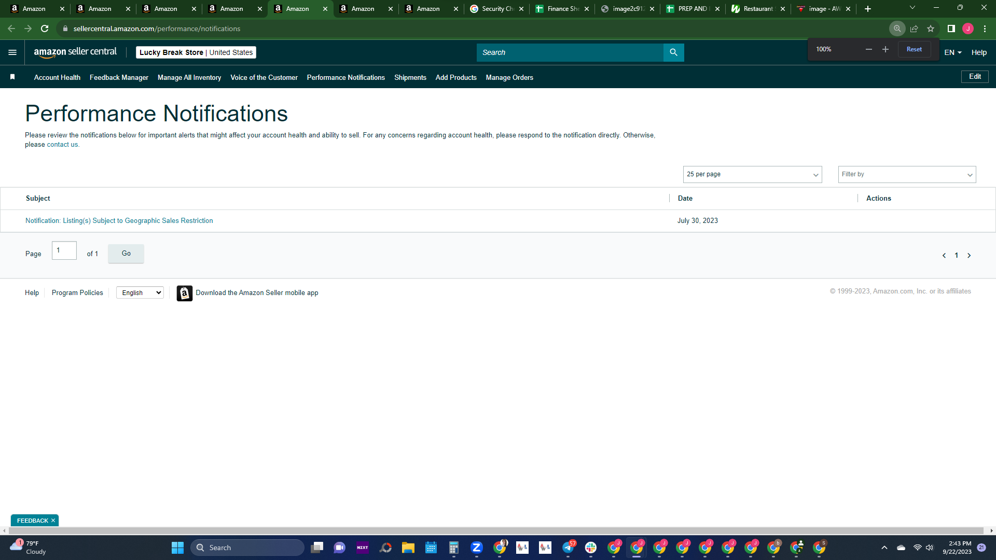Screen dimensions: 996x560
Task: Click the bookmark flag icon in the nav bar
Action: coord(12,77)
